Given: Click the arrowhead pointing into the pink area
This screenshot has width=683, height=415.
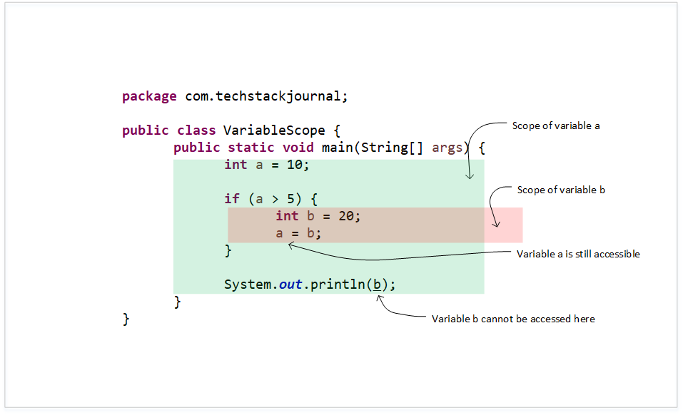Looking at the screenshot, I should coord(496,224).
